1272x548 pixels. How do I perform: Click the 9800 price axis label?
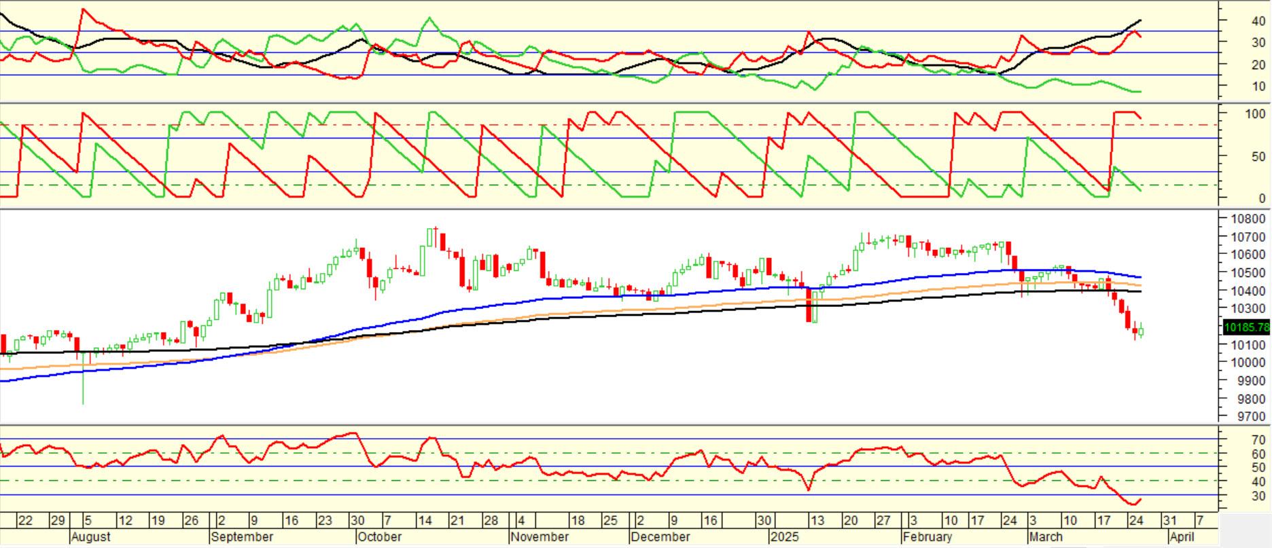point(1251,399)
